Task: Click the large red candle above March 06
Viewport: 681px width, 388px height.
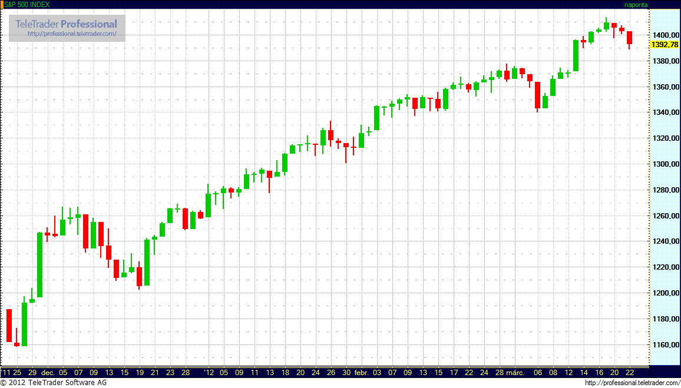Action: point(537,95)
